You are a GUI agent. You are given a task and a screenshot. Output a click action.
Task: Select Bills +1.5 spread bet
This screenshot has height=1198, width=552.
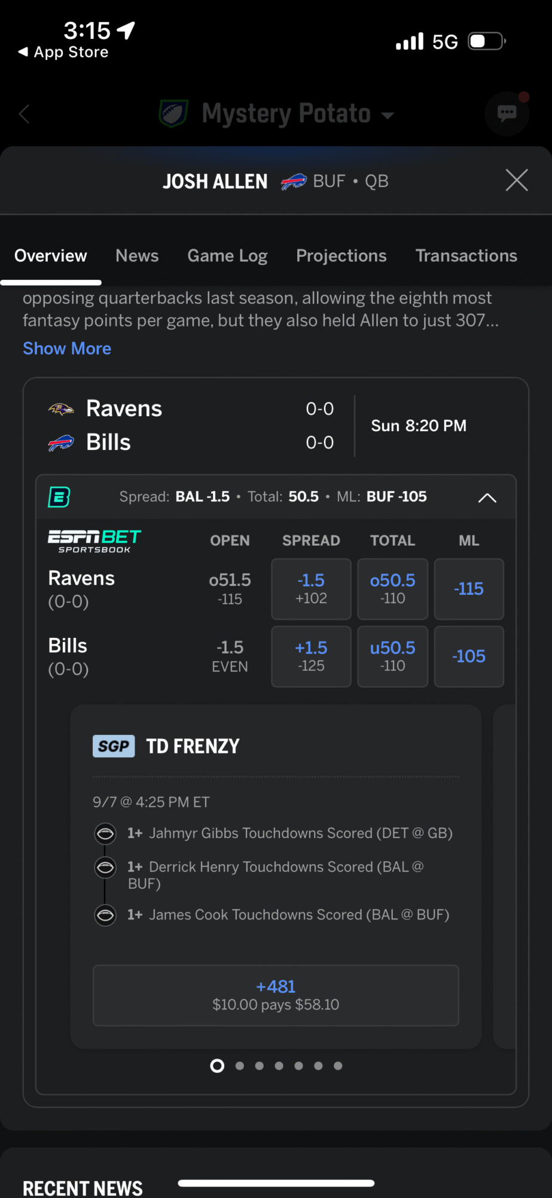[311, 657]
